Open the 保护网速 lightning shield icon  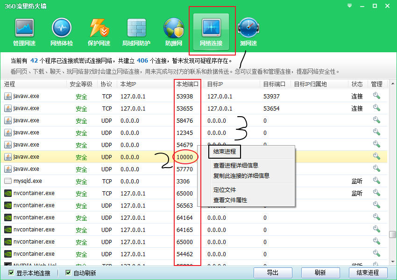point(99,32)
